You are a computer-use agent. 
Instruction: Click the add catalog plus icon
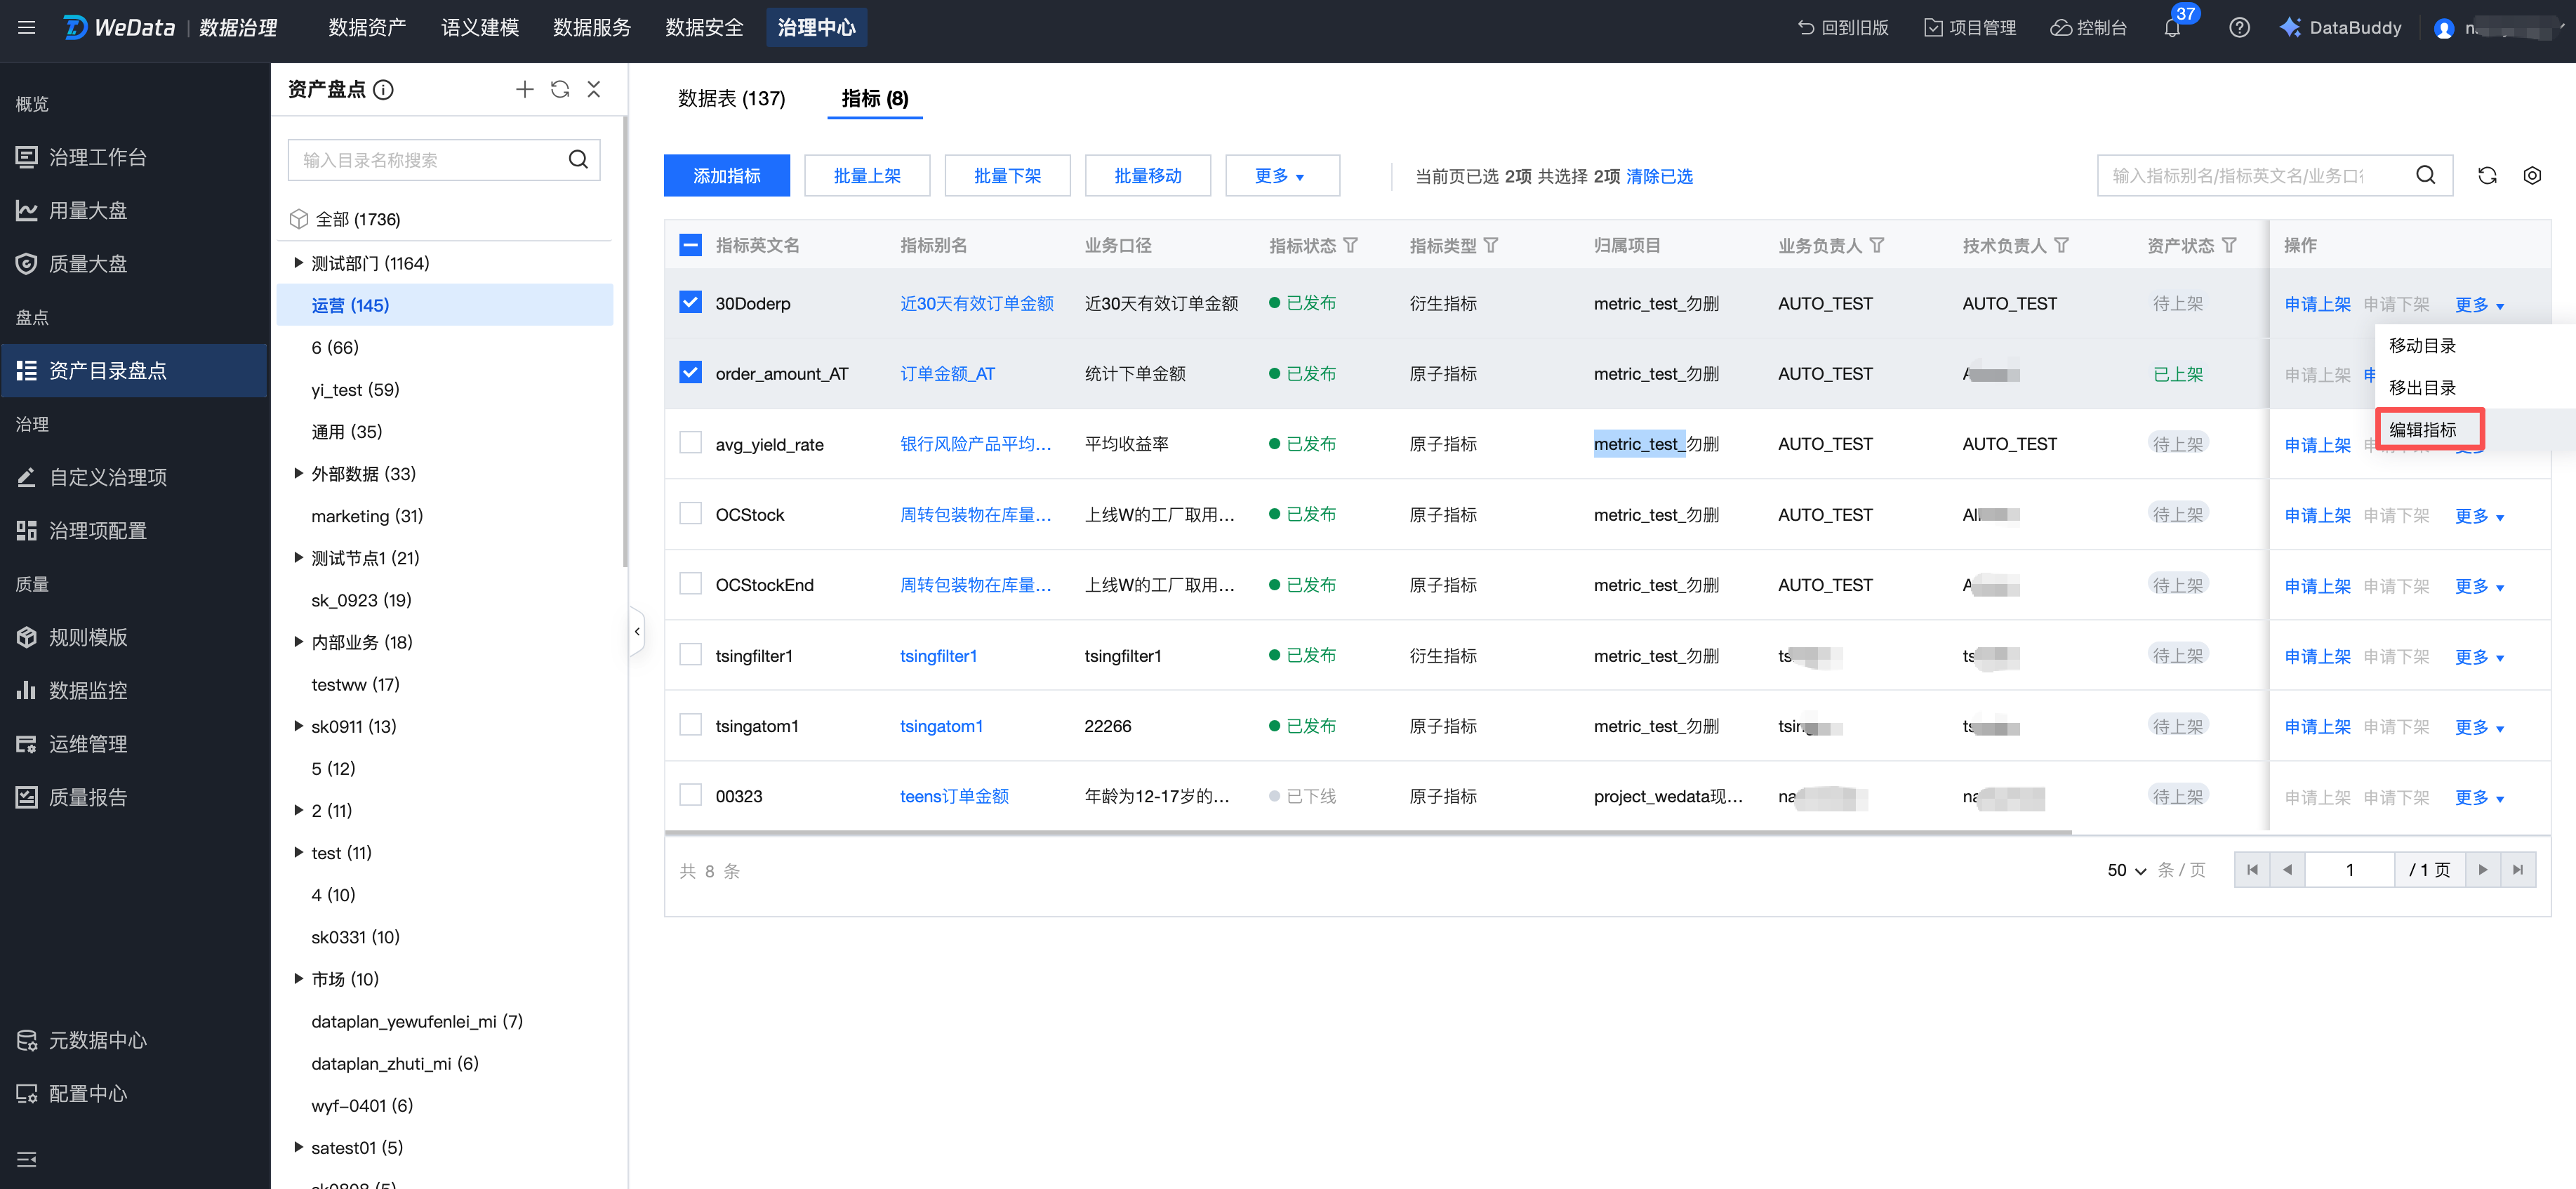click(524, 90)
